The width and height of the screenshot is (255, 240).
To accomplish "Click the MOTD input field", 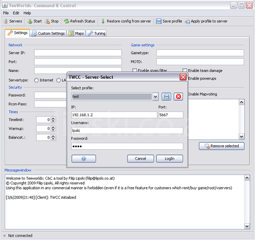I will point(200,62).
